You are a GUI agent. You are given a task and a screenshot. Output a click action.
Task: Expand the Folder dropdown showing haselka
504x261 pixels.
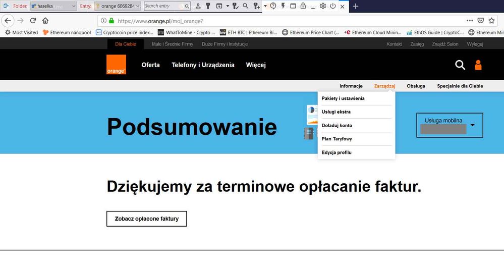point(74,6)
